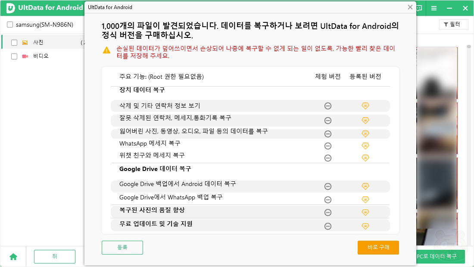Click minus icon for Google Drive Android 데이터 복구
This screenshot has height=267, width=474.
pos(327,186)
